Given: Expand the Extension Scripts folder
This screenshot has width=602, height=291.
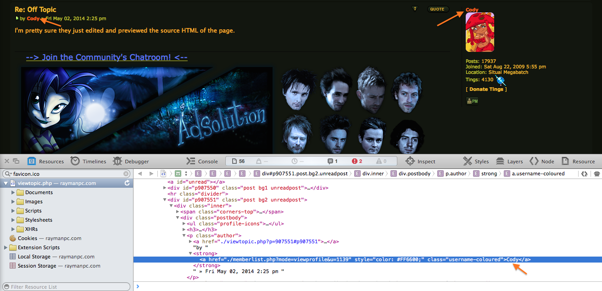Looking at the screenshot, I should click(x=6, y=247).
